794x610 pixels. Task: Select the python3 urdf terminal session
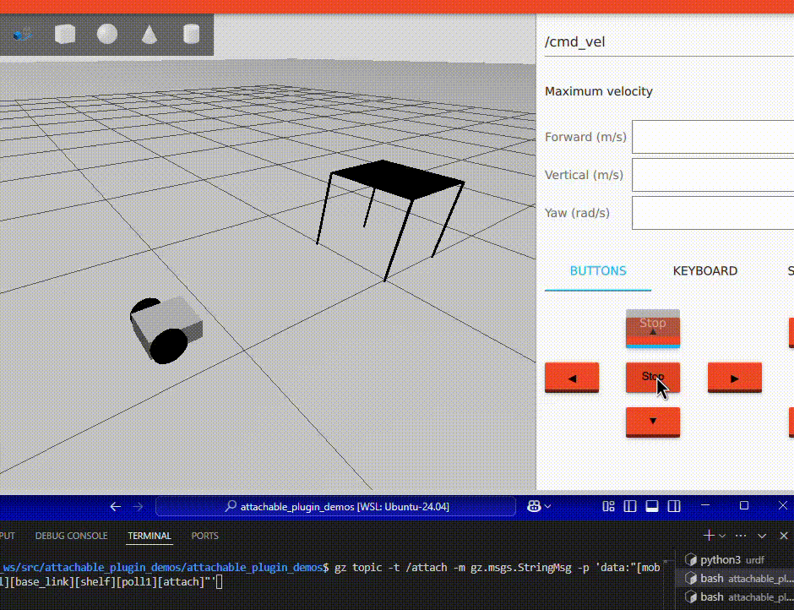pyautogui.click(x=729, y=559)
